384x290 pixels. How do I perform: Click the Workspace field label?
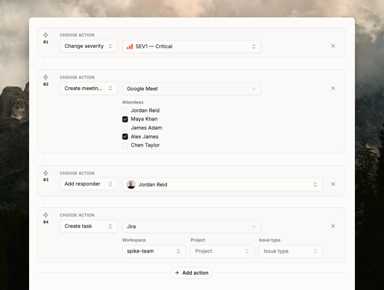tap(134, 240)
